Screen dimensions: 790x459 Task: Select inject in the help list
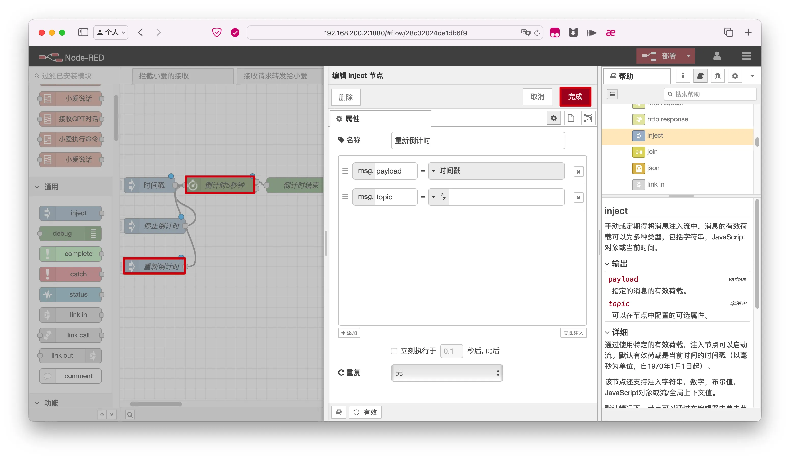click(x=655, y=135)
